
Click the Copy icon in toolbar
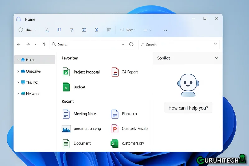(x=59, y=30)
